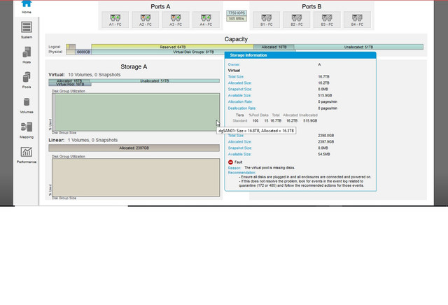448x305 pixels.
Task: Select port B3 - FC icon
Action: click(x=327, y=18)
